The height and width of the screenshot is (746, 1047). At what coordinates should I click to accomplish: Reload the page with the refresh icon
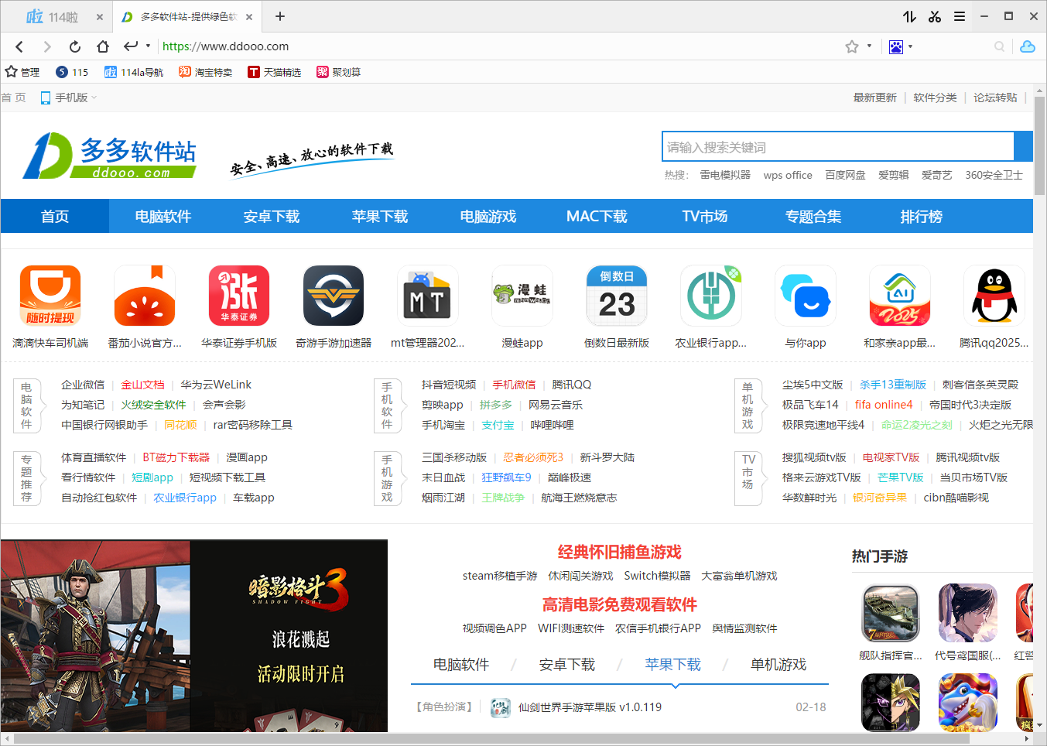click(74, 46)
